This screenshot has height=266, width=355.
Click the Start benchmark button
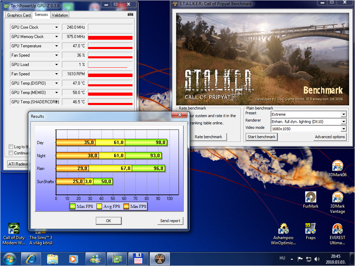(262, 137)
